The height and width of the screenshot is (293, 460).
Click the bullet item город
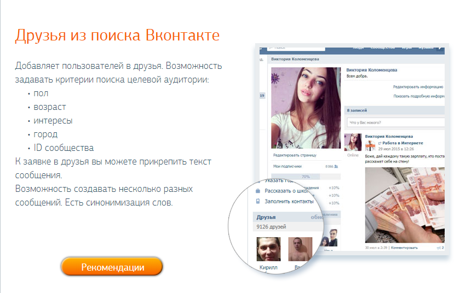coord(45,134)
